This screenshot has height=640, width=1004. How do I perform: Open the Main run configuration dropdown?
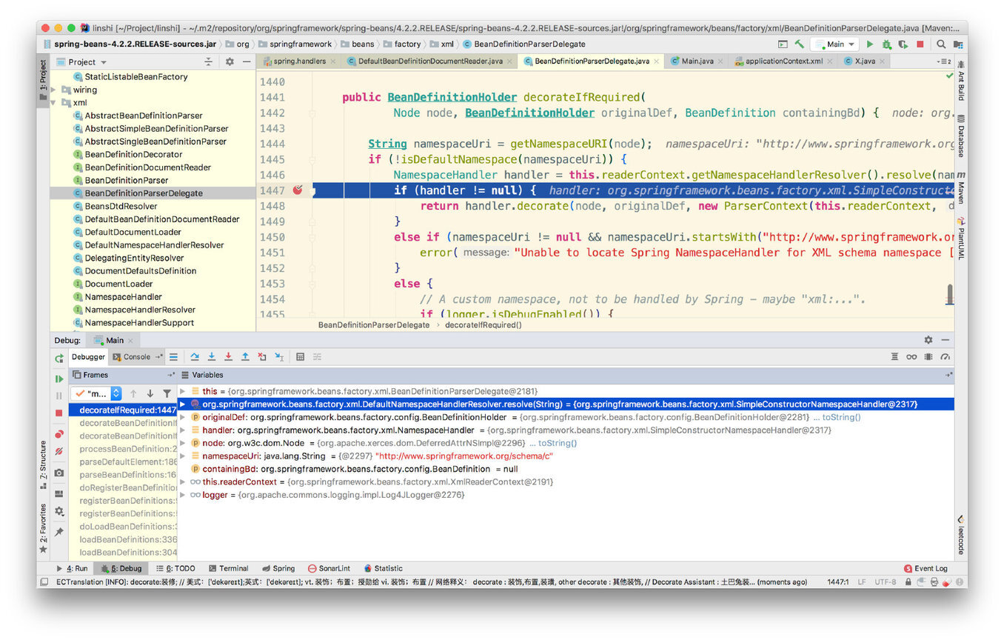[x=834, y=44]
